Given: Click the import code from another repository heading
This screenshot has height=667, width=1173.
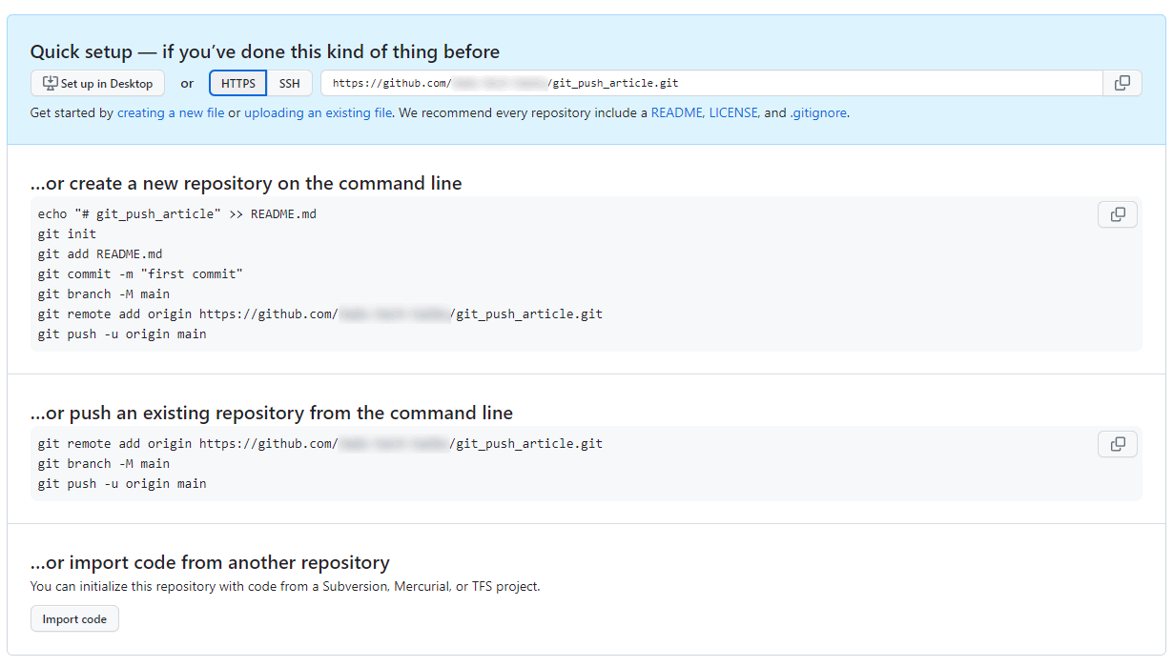Looking at the screenshot, I should tap(210, 562).
